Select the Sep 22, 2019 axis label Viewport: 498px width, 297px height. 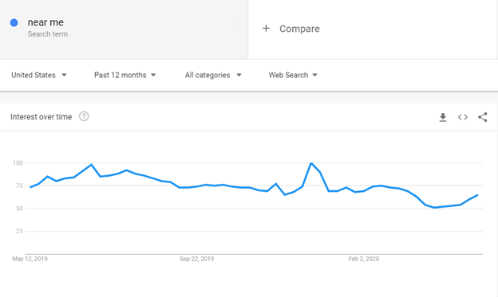[196, 259]
